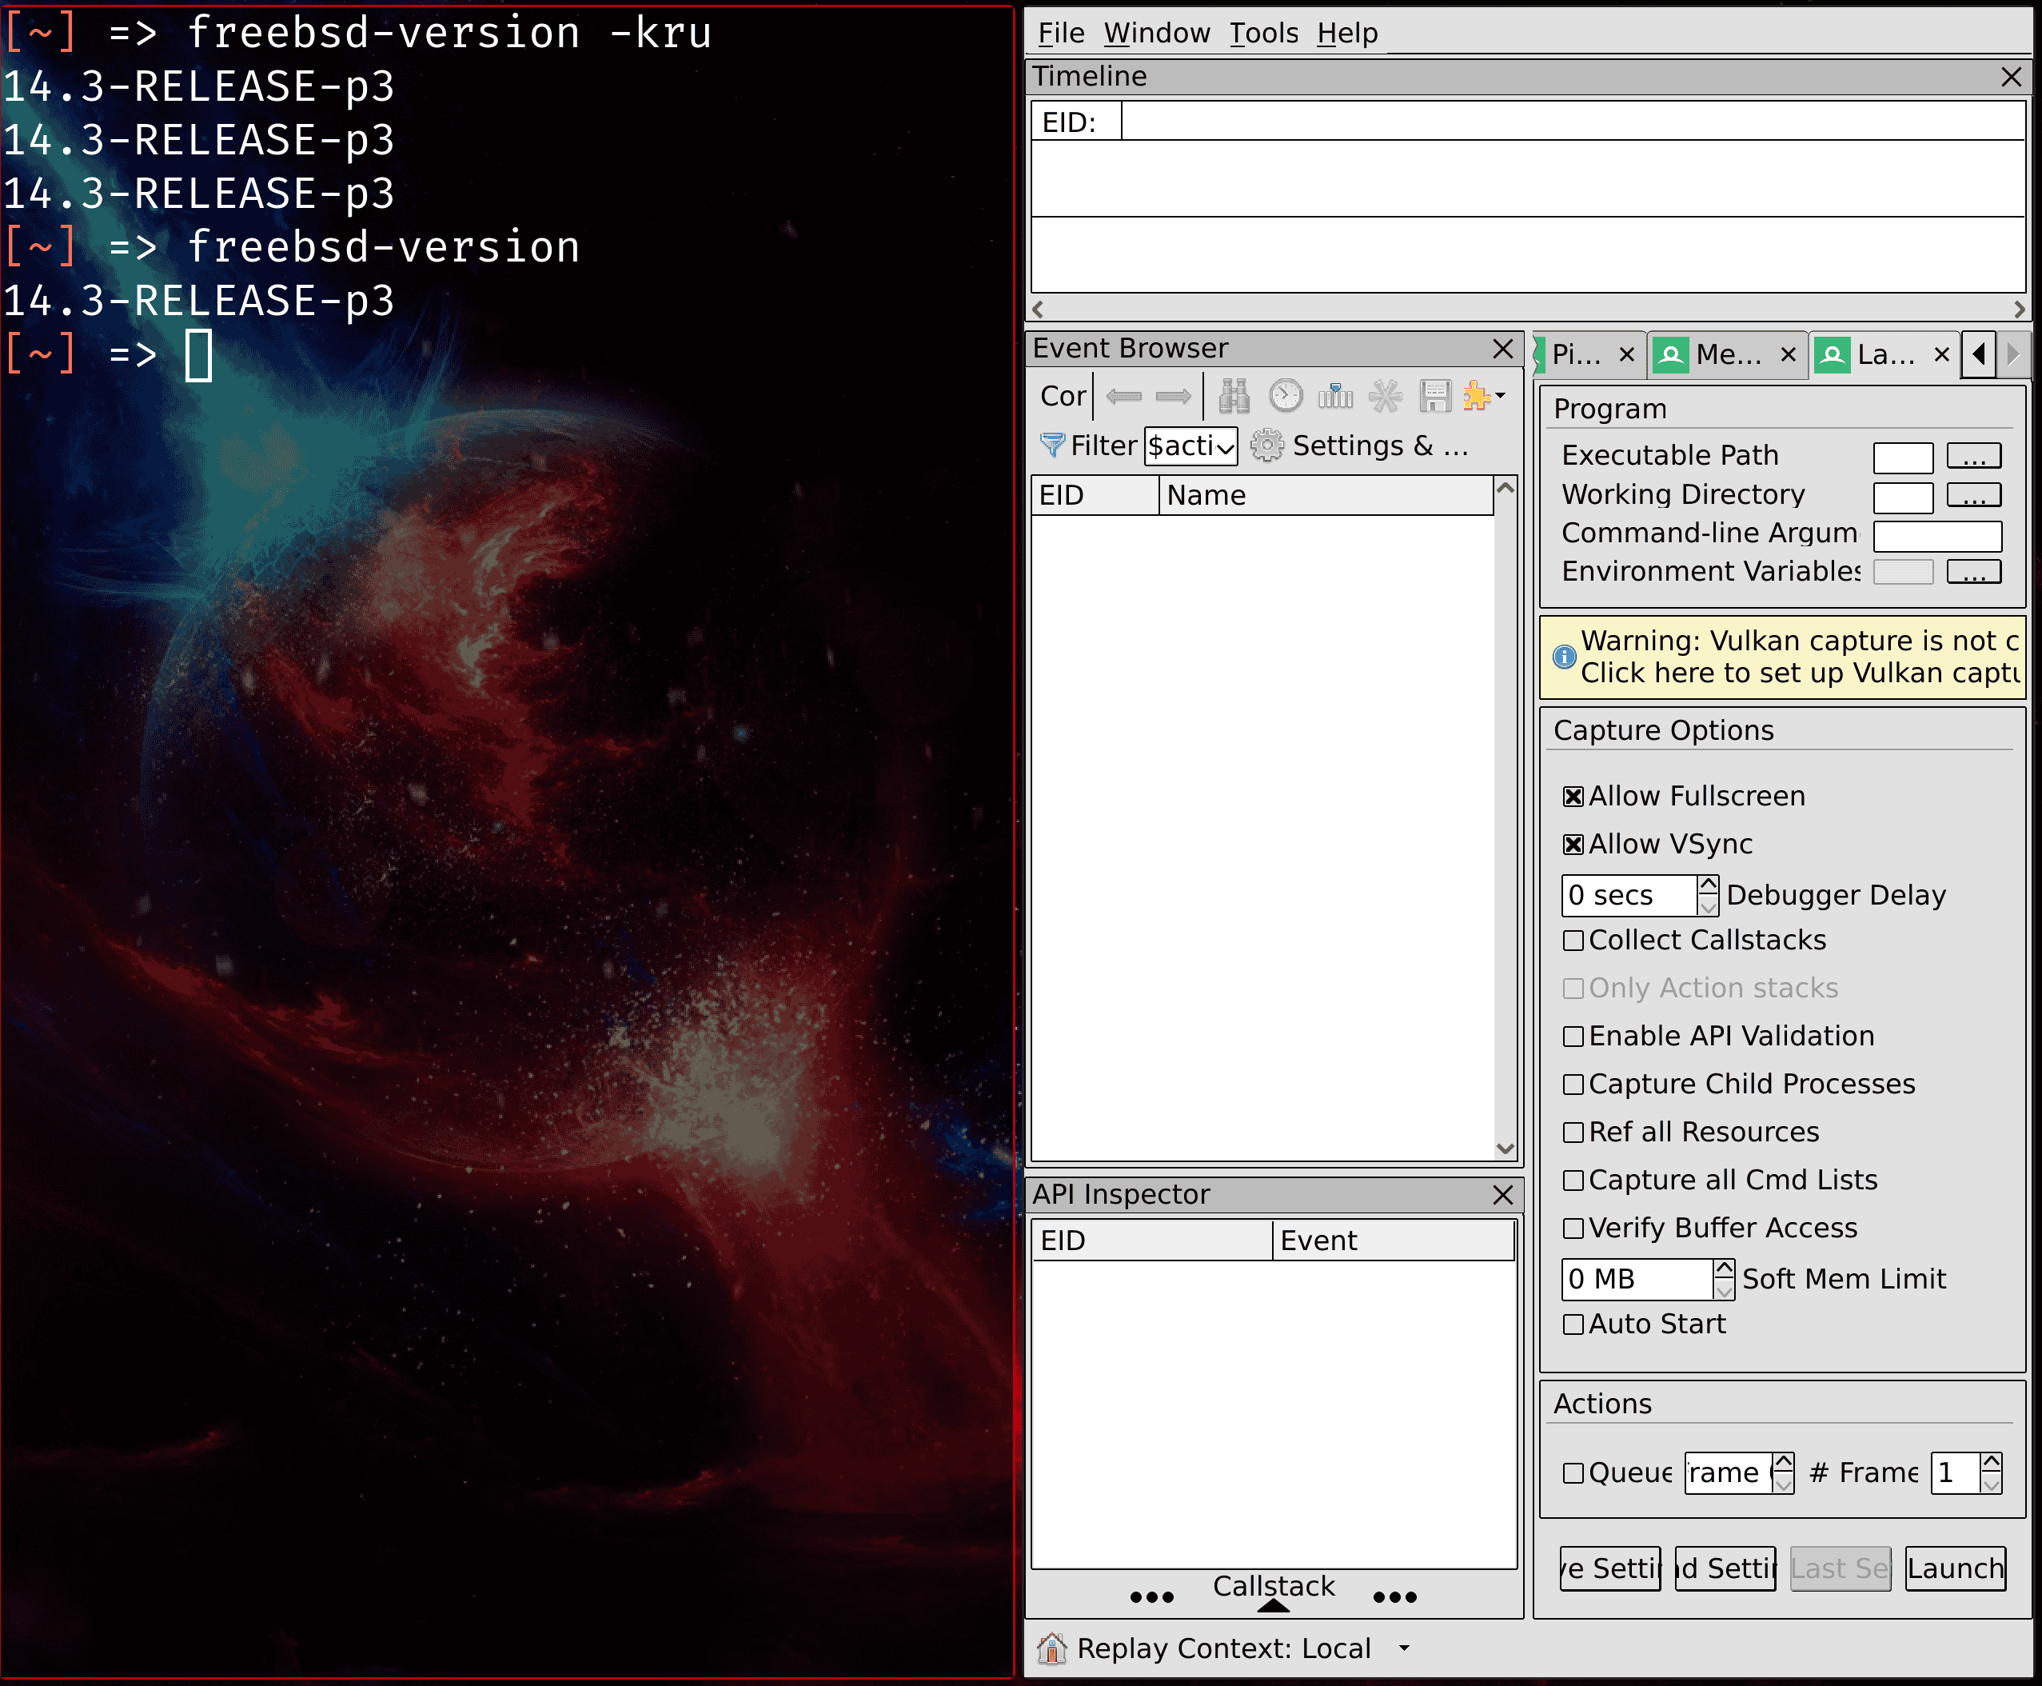Disable the Allow Fullscreen checkbox
Screen dimensions: 2042x1686
(x=1573, y=797)
